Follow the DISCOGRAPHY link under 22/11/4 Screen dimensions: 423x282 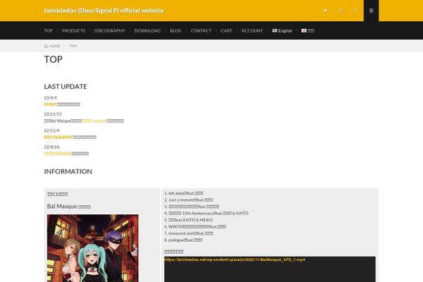click(59, 137)
